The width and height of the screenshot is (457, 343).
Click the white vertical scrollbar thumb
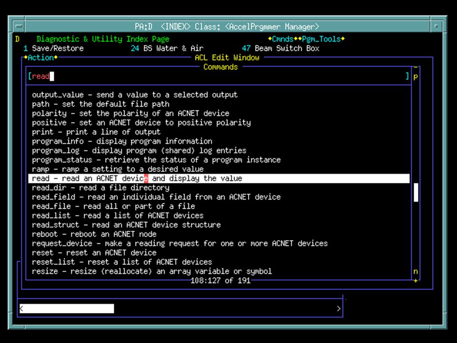416,192
